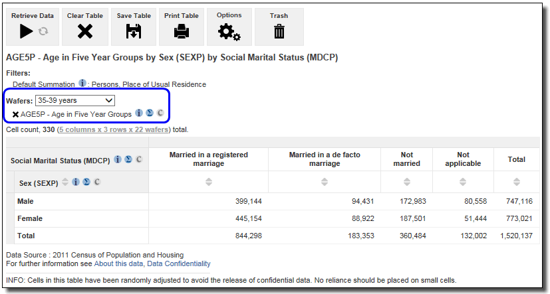Open the Wafers age group dropdown
The height and width of the screenshot is (294, 550).
[75, 101]
